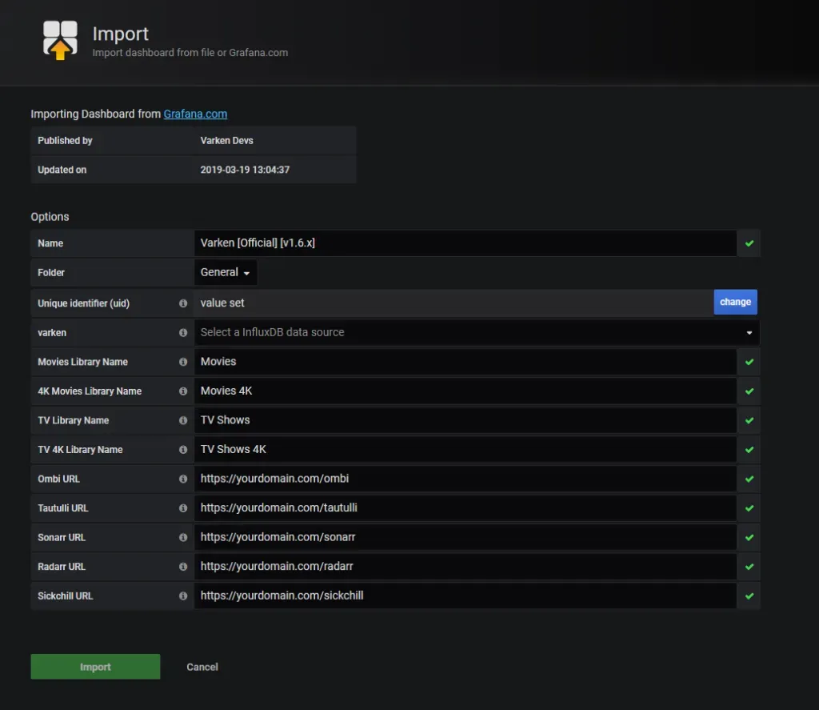The image size is (819, 710).
Task: Click the 'Varken Devs' publisher value
Action: point(226,141)
